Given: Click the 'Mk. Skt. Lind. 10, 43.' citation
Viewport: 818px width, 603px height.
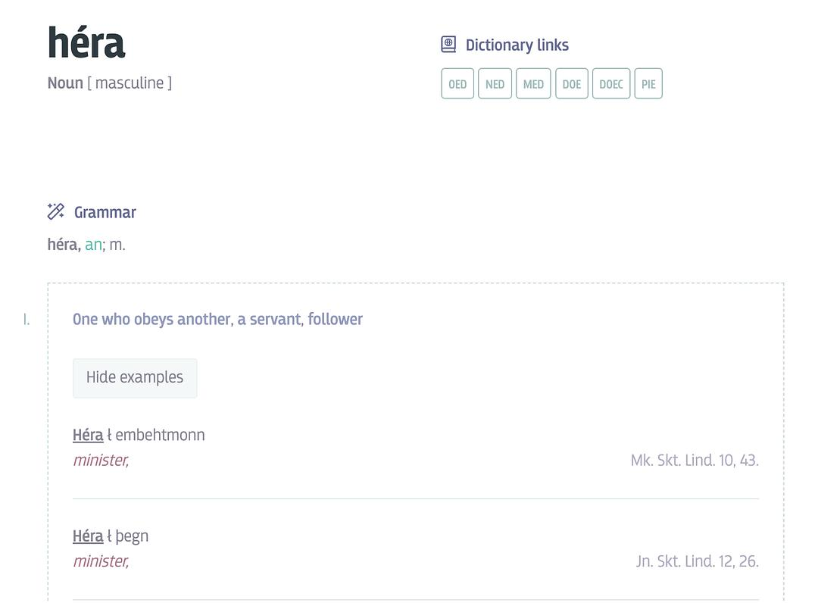Looking at the screenshot, I should (695, 461).
